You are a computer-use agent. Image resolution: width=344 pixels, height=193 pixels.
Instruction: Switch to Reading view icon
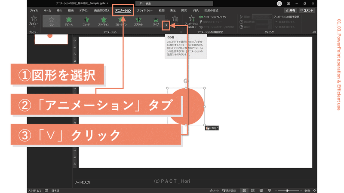coord(261,190)
